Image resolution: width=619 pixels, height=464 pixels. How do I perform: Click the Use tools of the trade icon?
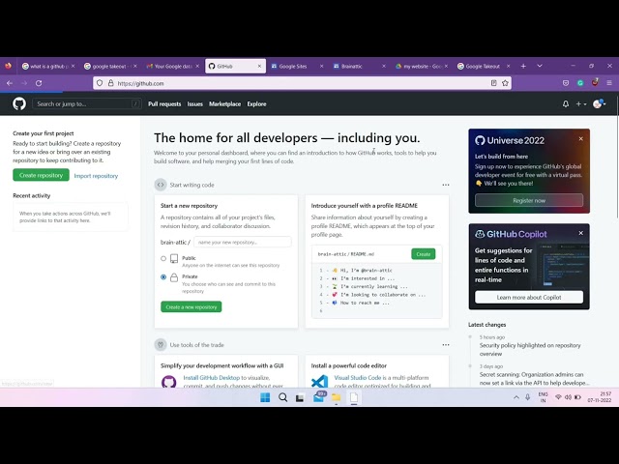click(161, 344)
